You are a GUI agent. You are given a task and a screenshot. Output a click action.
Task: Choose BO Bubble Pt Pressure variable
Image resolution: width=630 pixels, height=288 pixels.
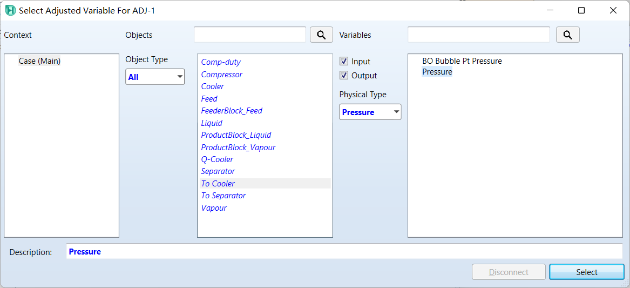[x=462, y=61]
